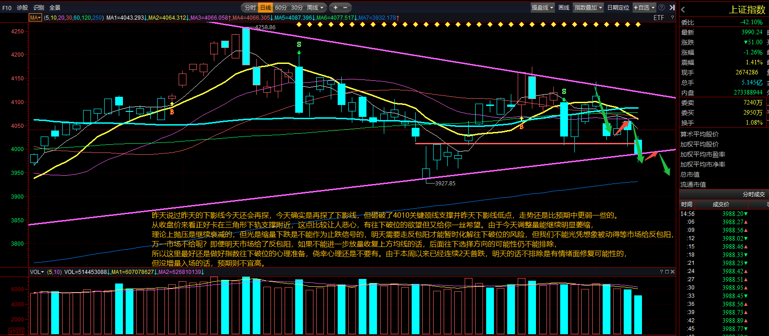This screenshot has width=769, height=336.
Task: Click the orange B buy marker near 4050
Action: coord(521,126)
